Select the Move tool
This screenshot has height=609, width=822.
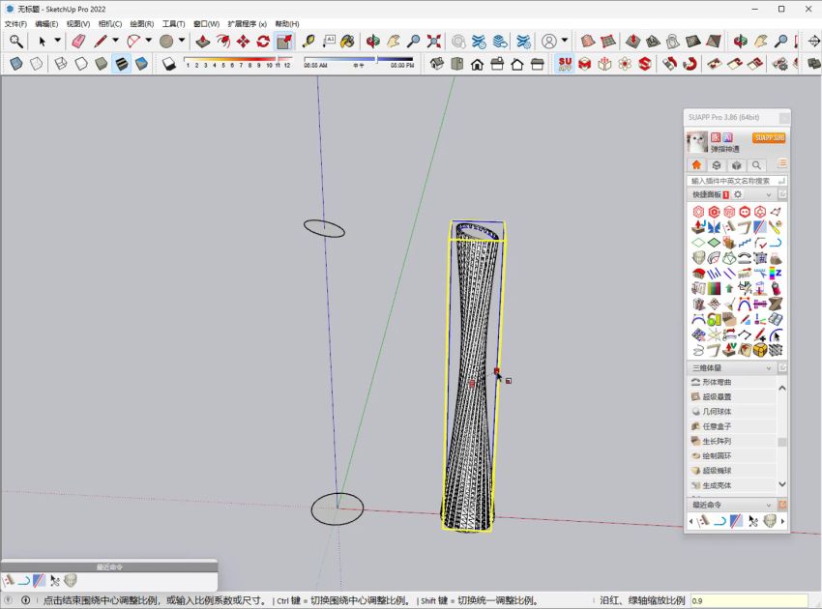click(244, 42)
